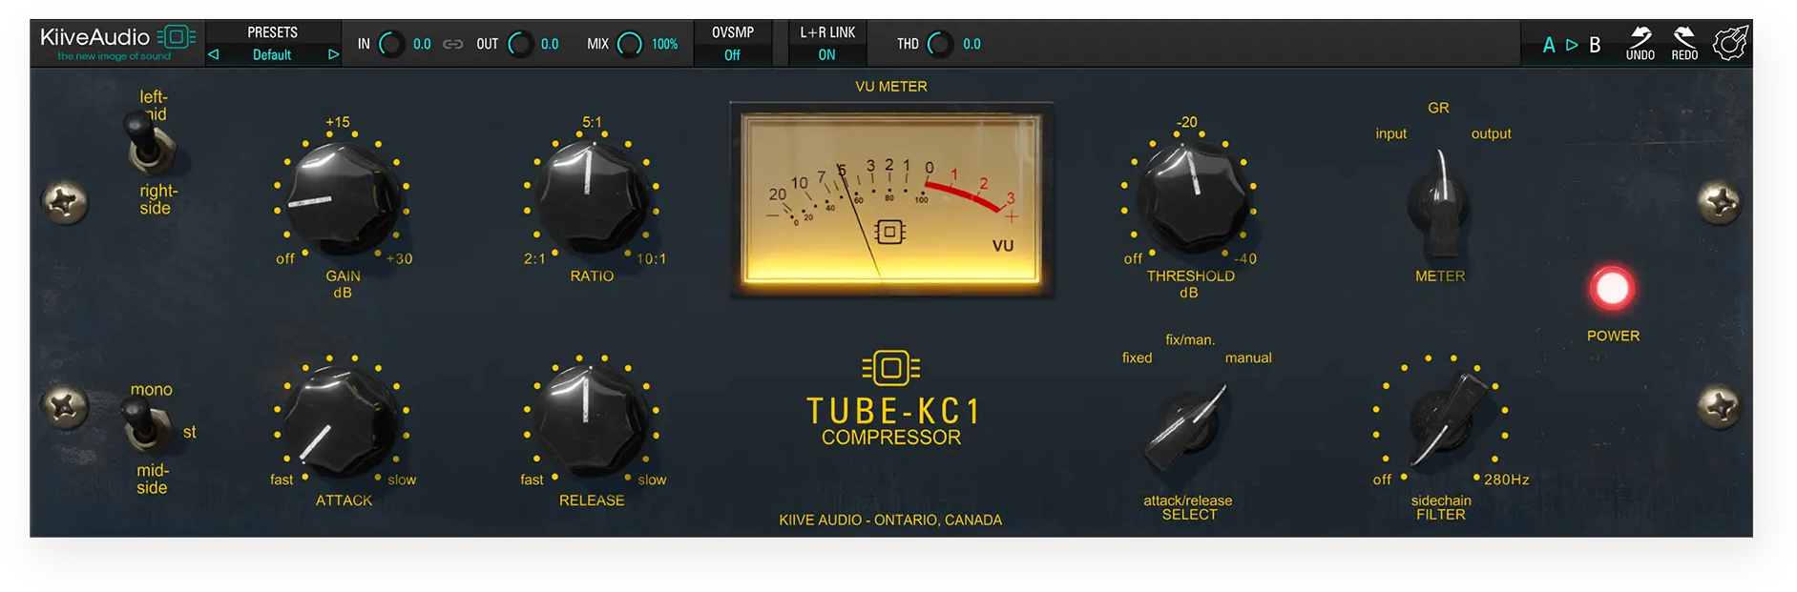
Task: Click the OUT output level knob
Action: tap(520, 44)
